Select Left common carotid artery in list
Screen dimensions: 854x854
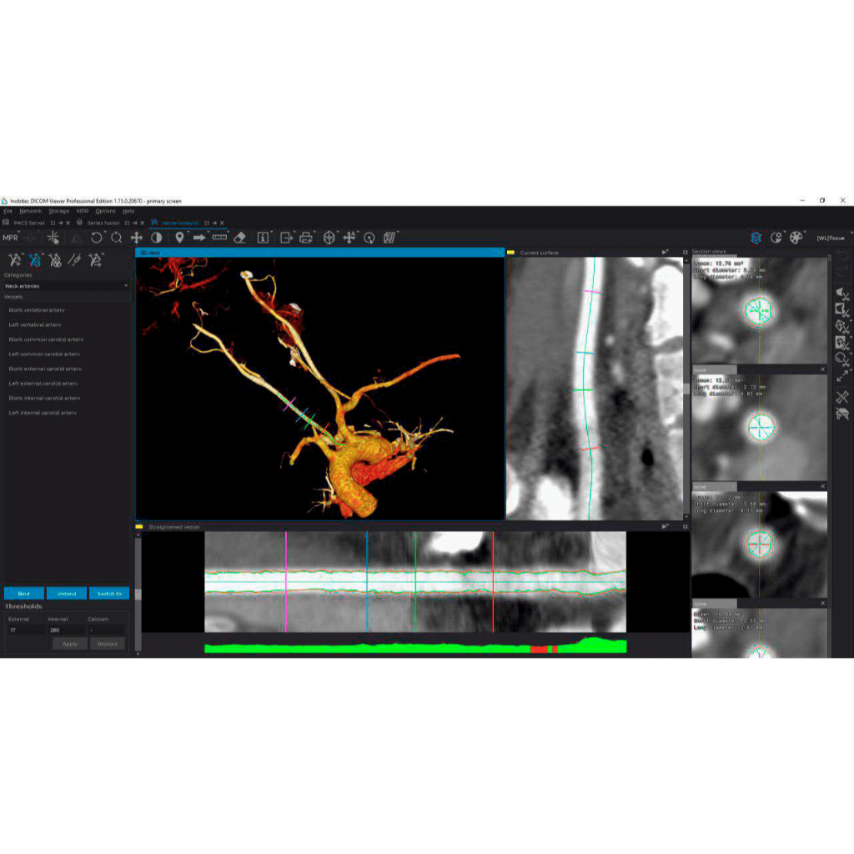click(44, 354)
